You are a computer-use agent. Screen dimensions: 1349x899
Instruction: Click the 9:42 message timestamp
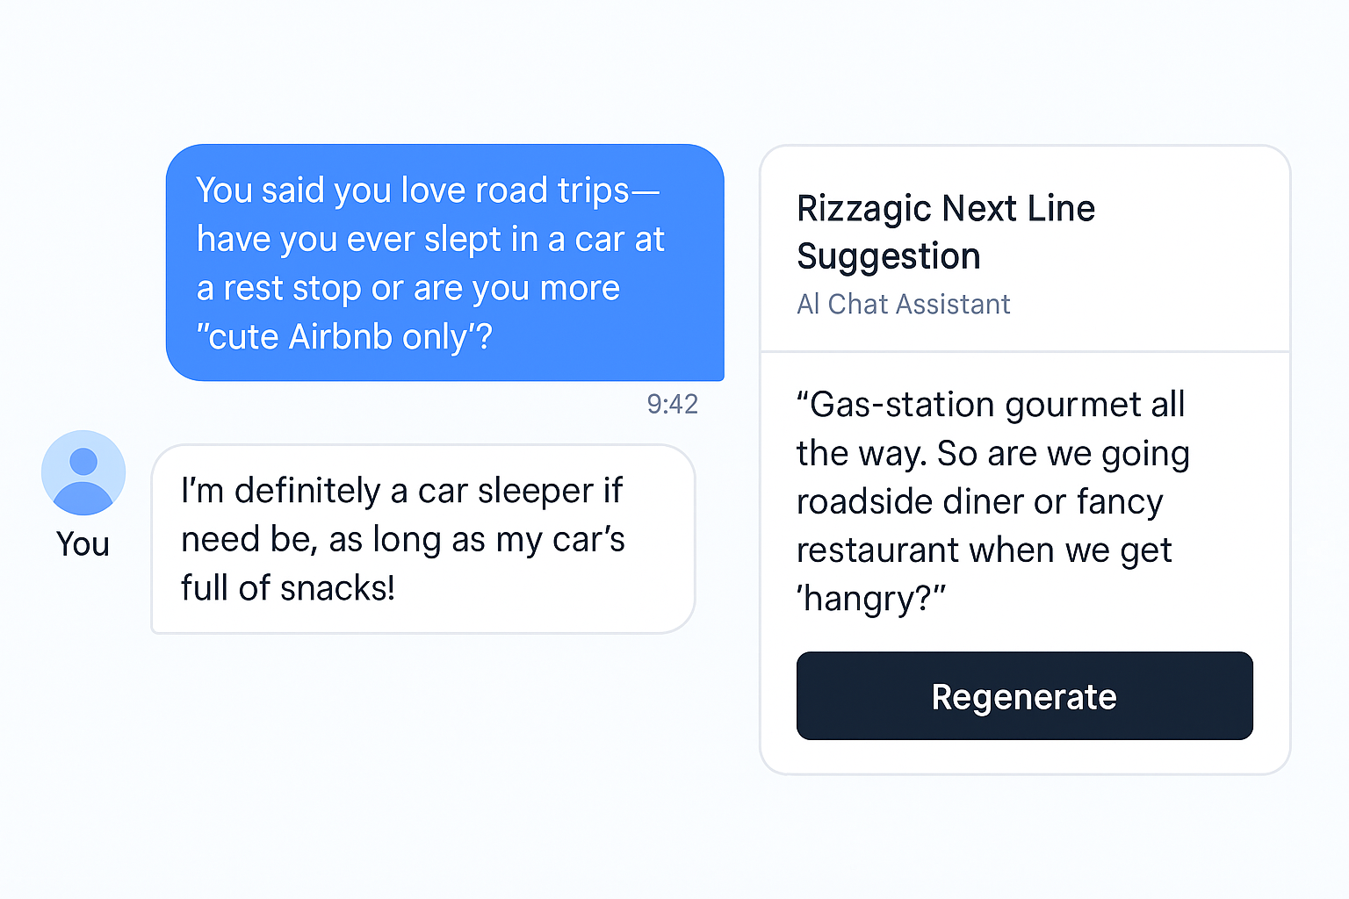pos(672,404)
